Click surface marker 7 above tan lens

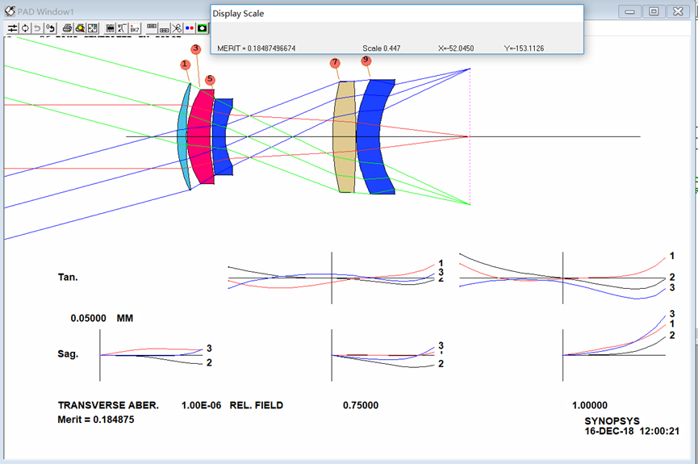click(335, 63)
